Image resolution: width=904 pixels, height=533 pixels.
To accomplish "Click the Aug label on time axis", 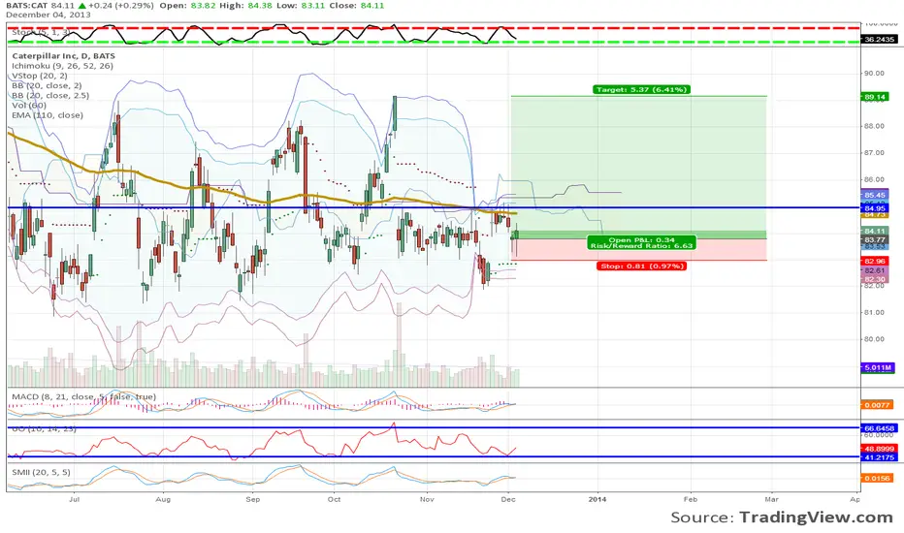I will tap(163, 499).
